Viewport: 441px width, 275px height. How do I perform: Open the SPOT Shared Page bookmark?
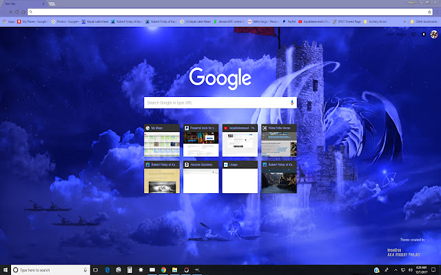coord(347,21)
